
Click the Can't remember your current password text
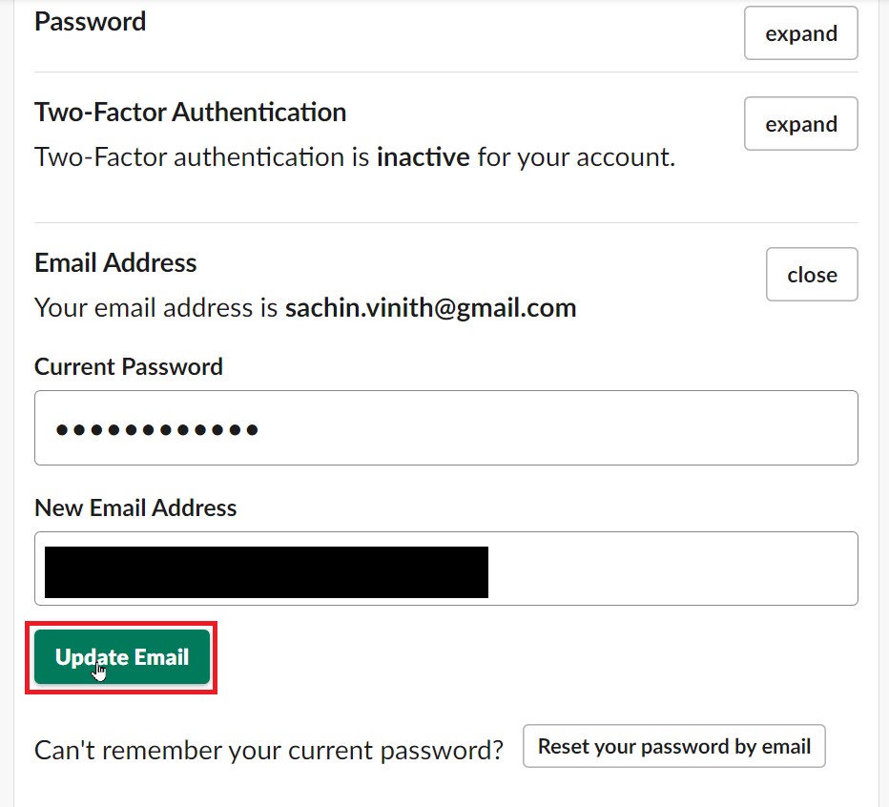268,750
